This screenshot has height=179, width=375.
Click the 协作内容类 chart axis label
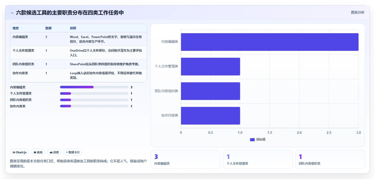170,116
